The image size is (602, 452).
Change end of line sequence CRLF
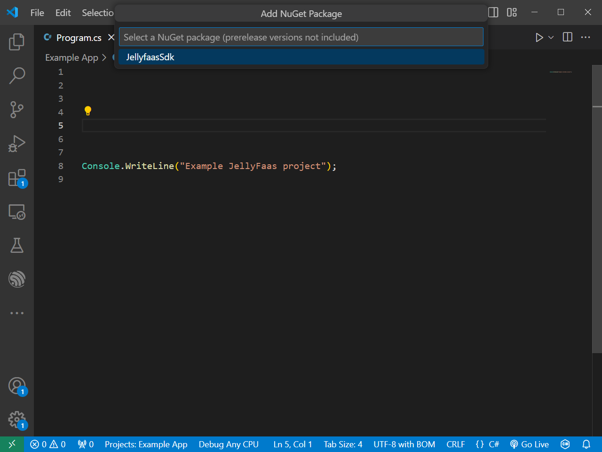point(456,444)
